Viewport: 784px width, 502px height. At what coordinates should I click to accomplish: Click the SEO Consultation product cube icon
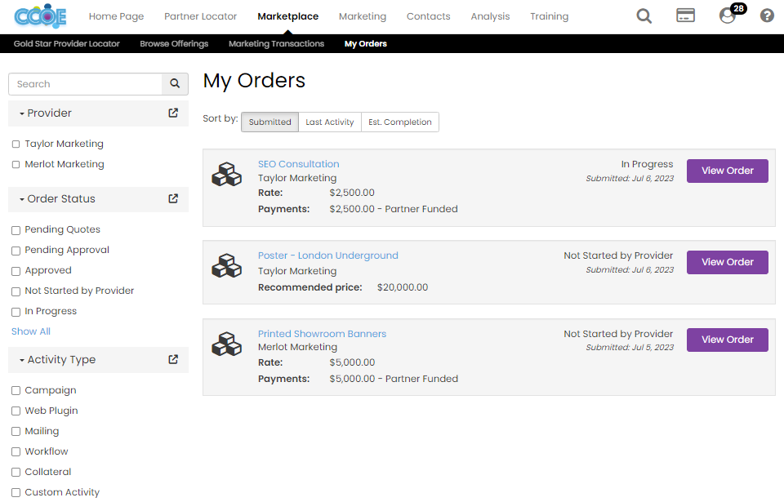(226, 174)
